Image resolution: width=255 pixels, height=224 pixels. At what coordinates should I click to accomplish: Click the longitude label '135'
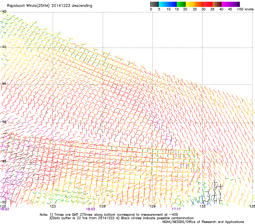click(x=252, y=206)
